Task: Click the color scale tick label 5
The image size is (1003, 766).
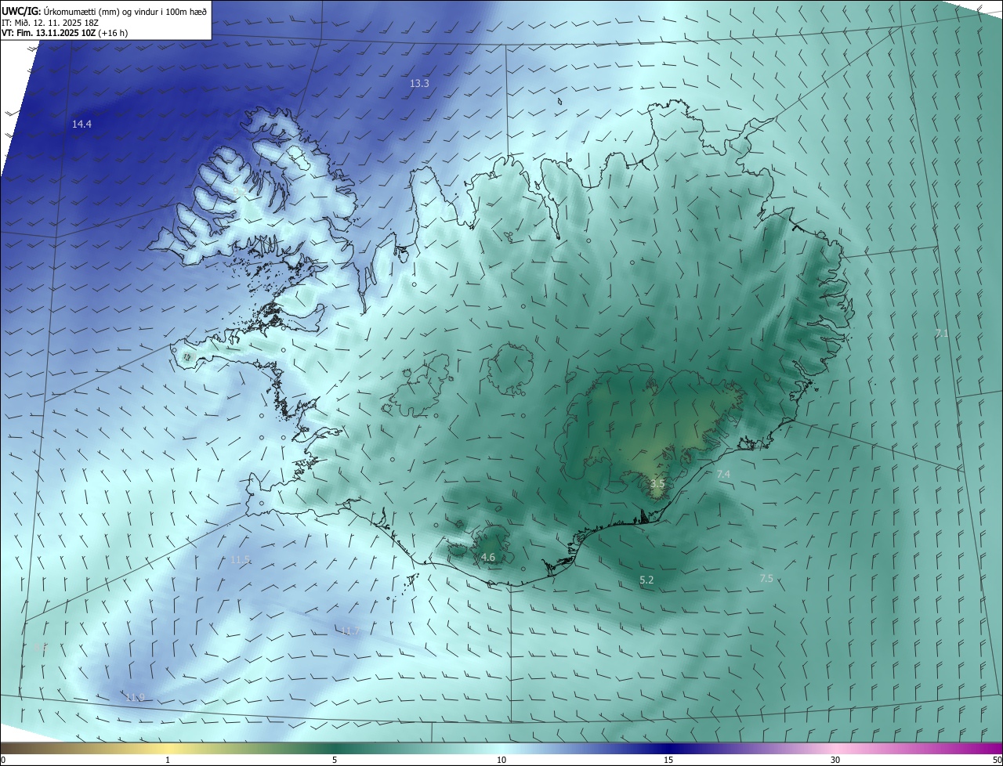Action: [x=335, y=760]
